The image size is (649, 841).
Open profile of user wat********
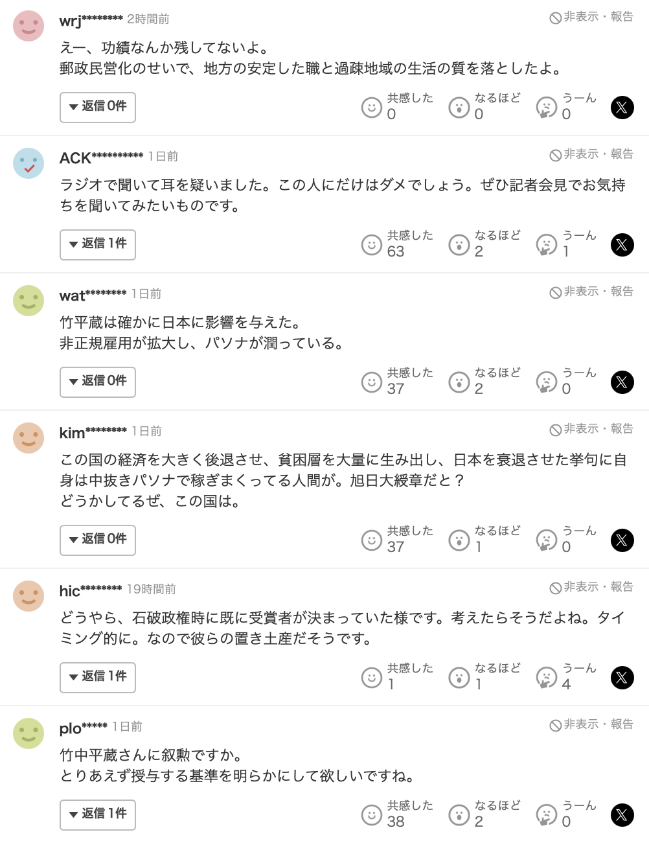pos(93,295)
